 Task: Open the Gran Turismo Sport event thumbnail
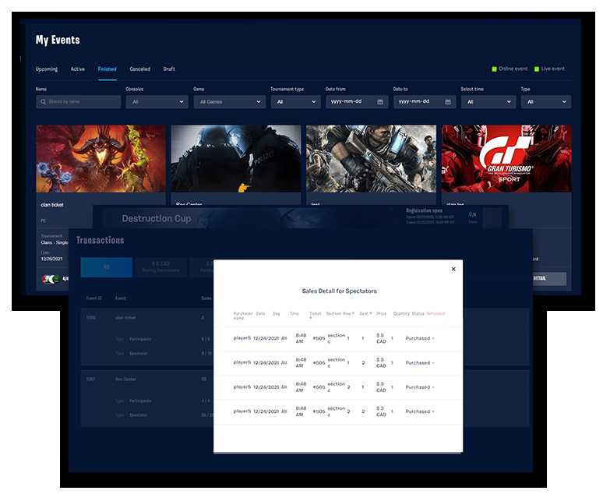(506, 158)
